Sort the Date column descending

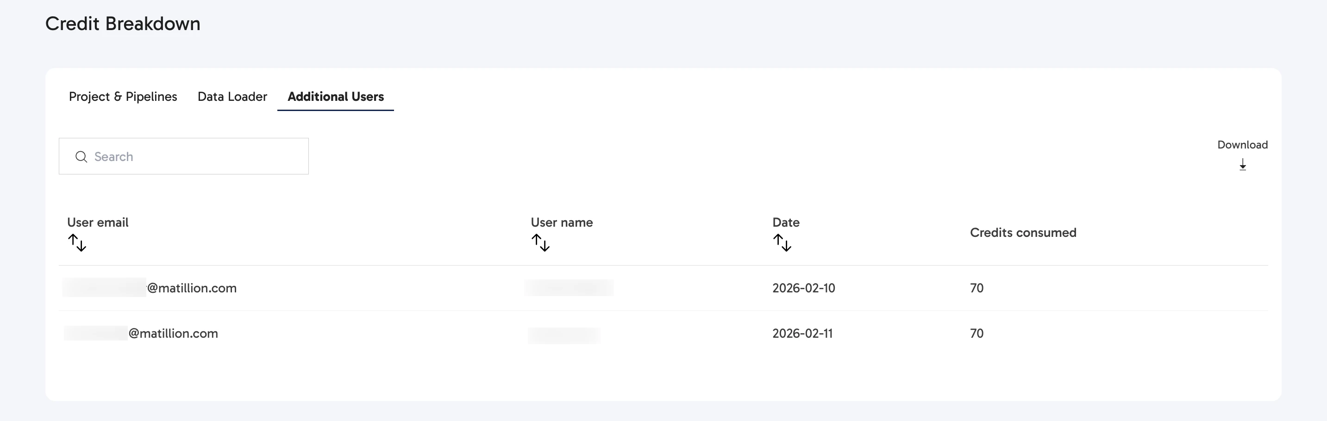788,245
